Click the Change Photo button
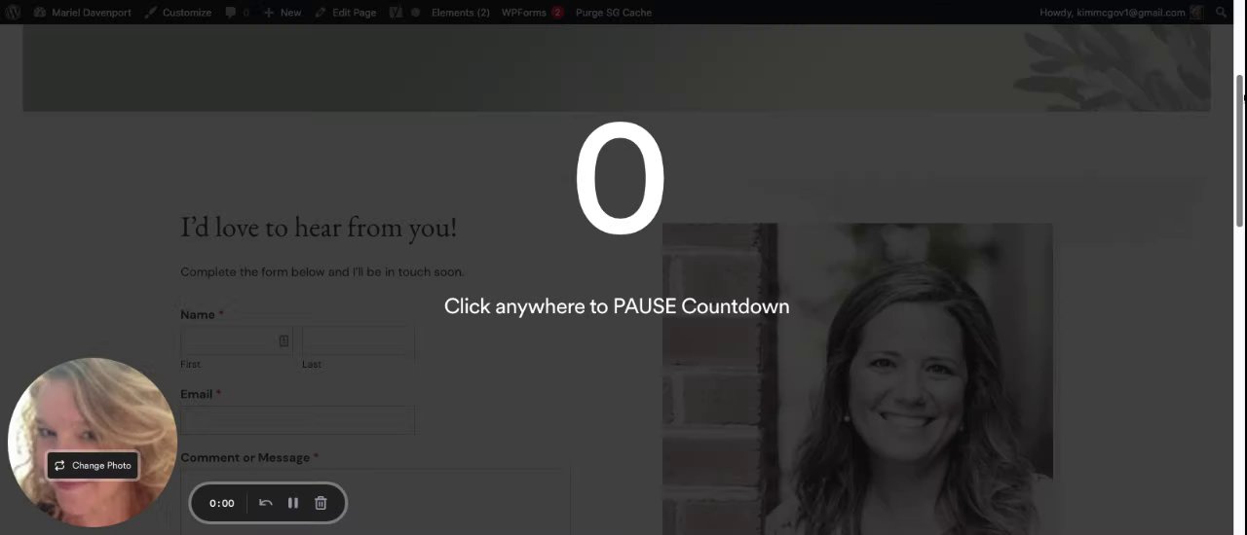 click(93, 465)
